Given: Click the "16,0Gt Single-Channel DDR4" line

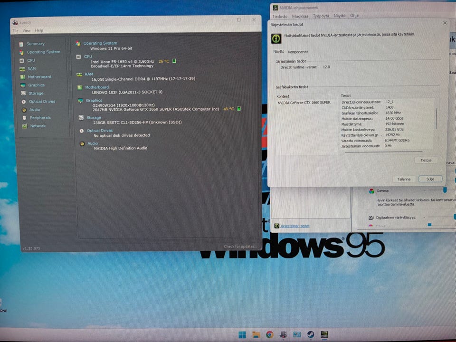Looking at the screenshot, I should pyautogui.click(x=143, y=79).
